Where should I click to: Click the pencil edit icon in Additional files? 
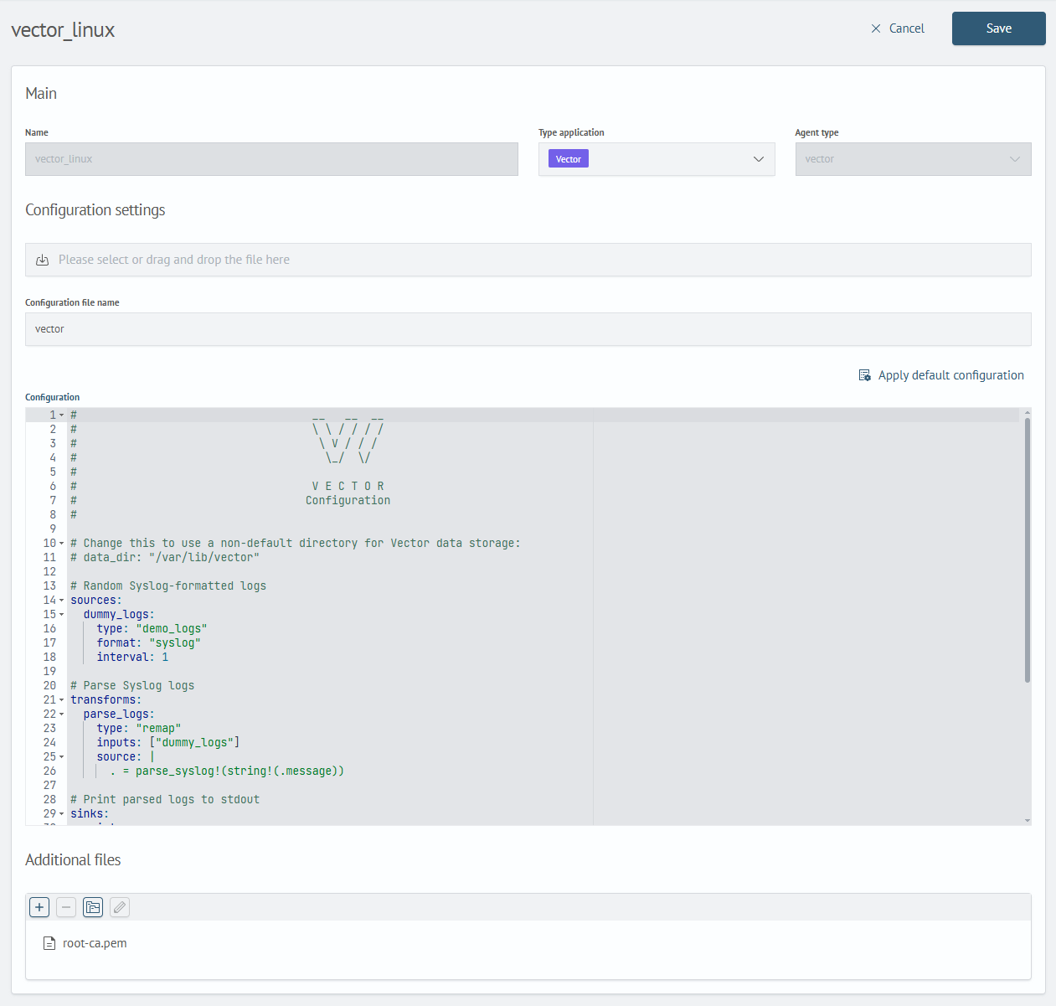point(120,907)
